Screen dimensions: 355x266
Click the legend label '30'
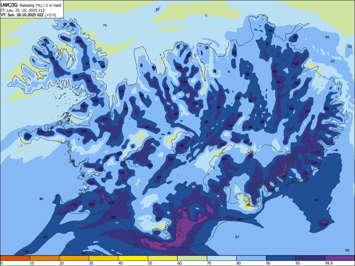coord(91,263)
